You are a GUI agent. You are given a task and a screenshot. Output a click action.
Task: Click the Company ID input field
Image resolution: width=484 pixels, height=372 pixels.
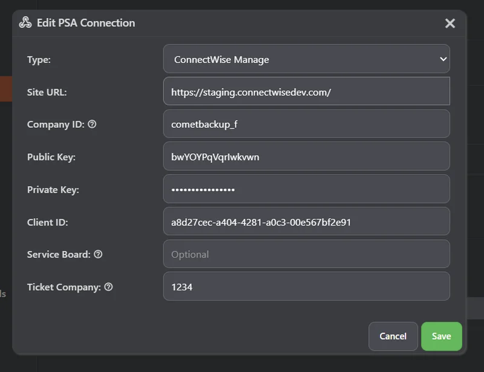pyautogui.click(x=306, y=124)
